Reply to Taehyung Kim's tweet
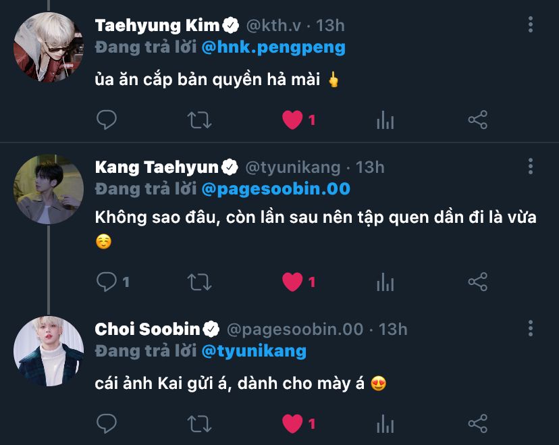The height and width of the screenshot is (445, 559). 107,121
